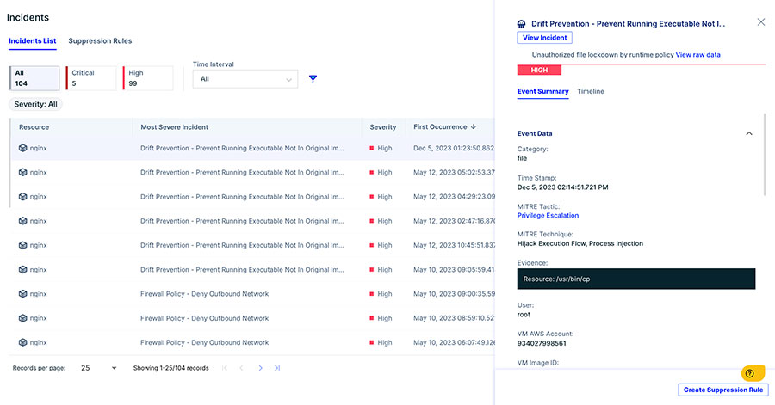Click the panel title Drift Prevention
The width and height of the screenshot is (775, 405).
pos(628,24)
